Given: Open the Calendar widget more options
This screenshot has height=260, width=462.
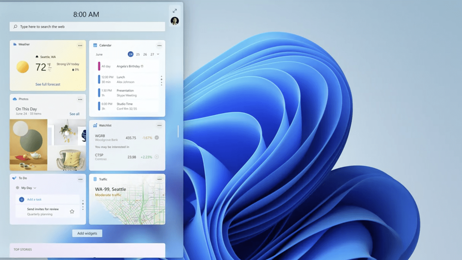Looking at the screenshot, I should point(159,45).
